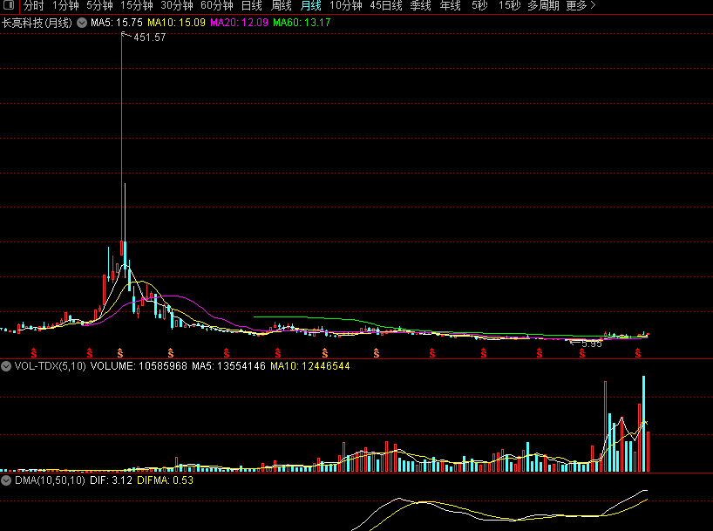Switch to the 分时 chart tab
The width and height of the screenshot is (713, 531).
[x=34, y=6]
